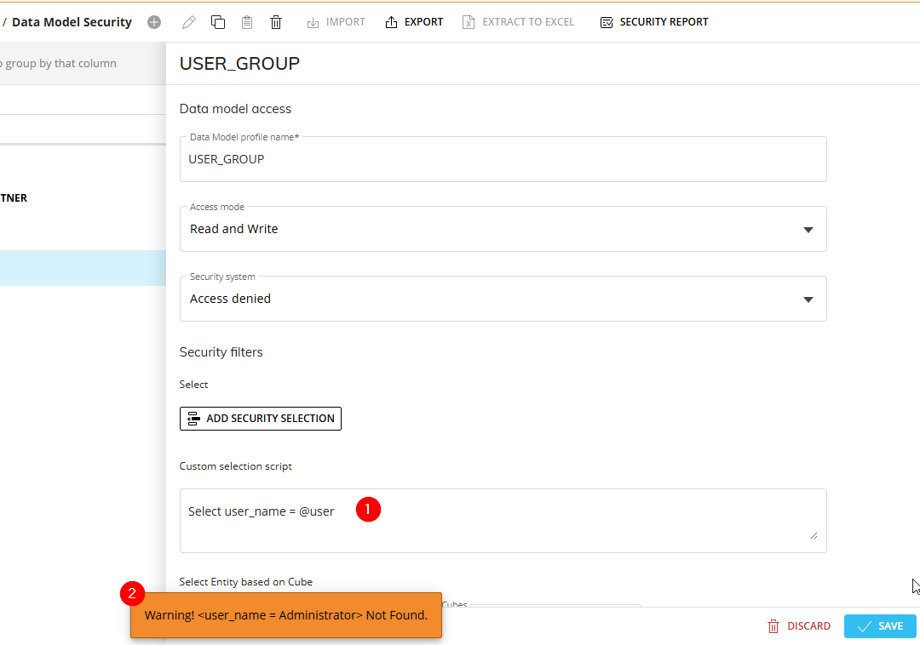Click the Select Entity based on Cube label
920x645 pixels.
coord(246,582)
